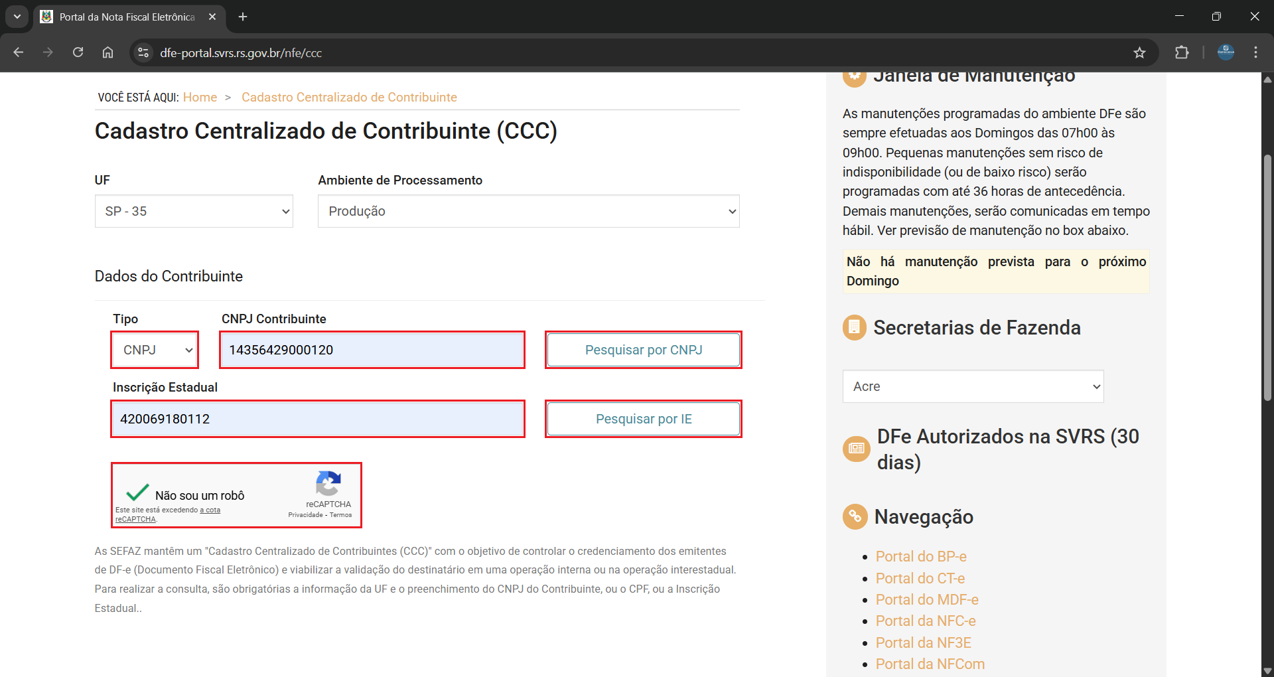This screenshot has width=1274, height=677.
Task: Click the Pesquisar por IE button
Action: (x=643, y=419)
